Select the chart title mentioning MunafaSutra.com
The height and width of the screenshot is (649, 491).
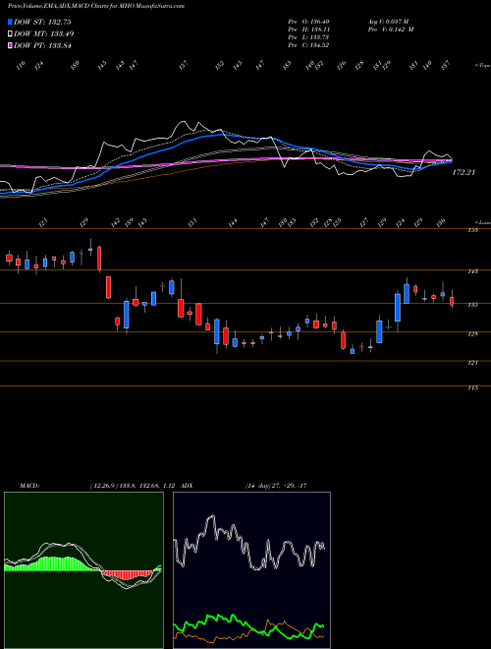[96, 6]
